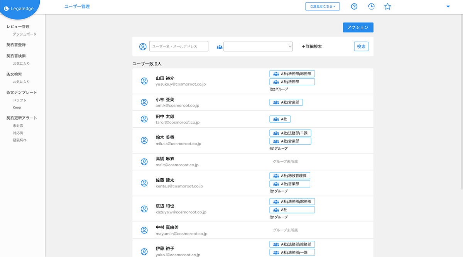463x257 pixels.
Task: Open the 期限切れ sidebar link
Action: pos(20,140)
